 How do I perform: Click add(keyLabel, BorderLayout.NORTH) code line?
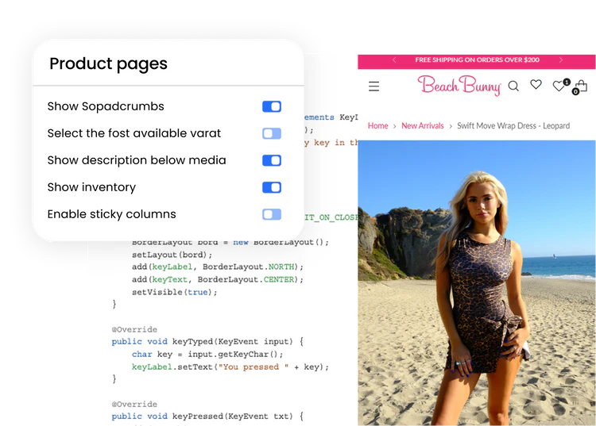pos(218,267)
